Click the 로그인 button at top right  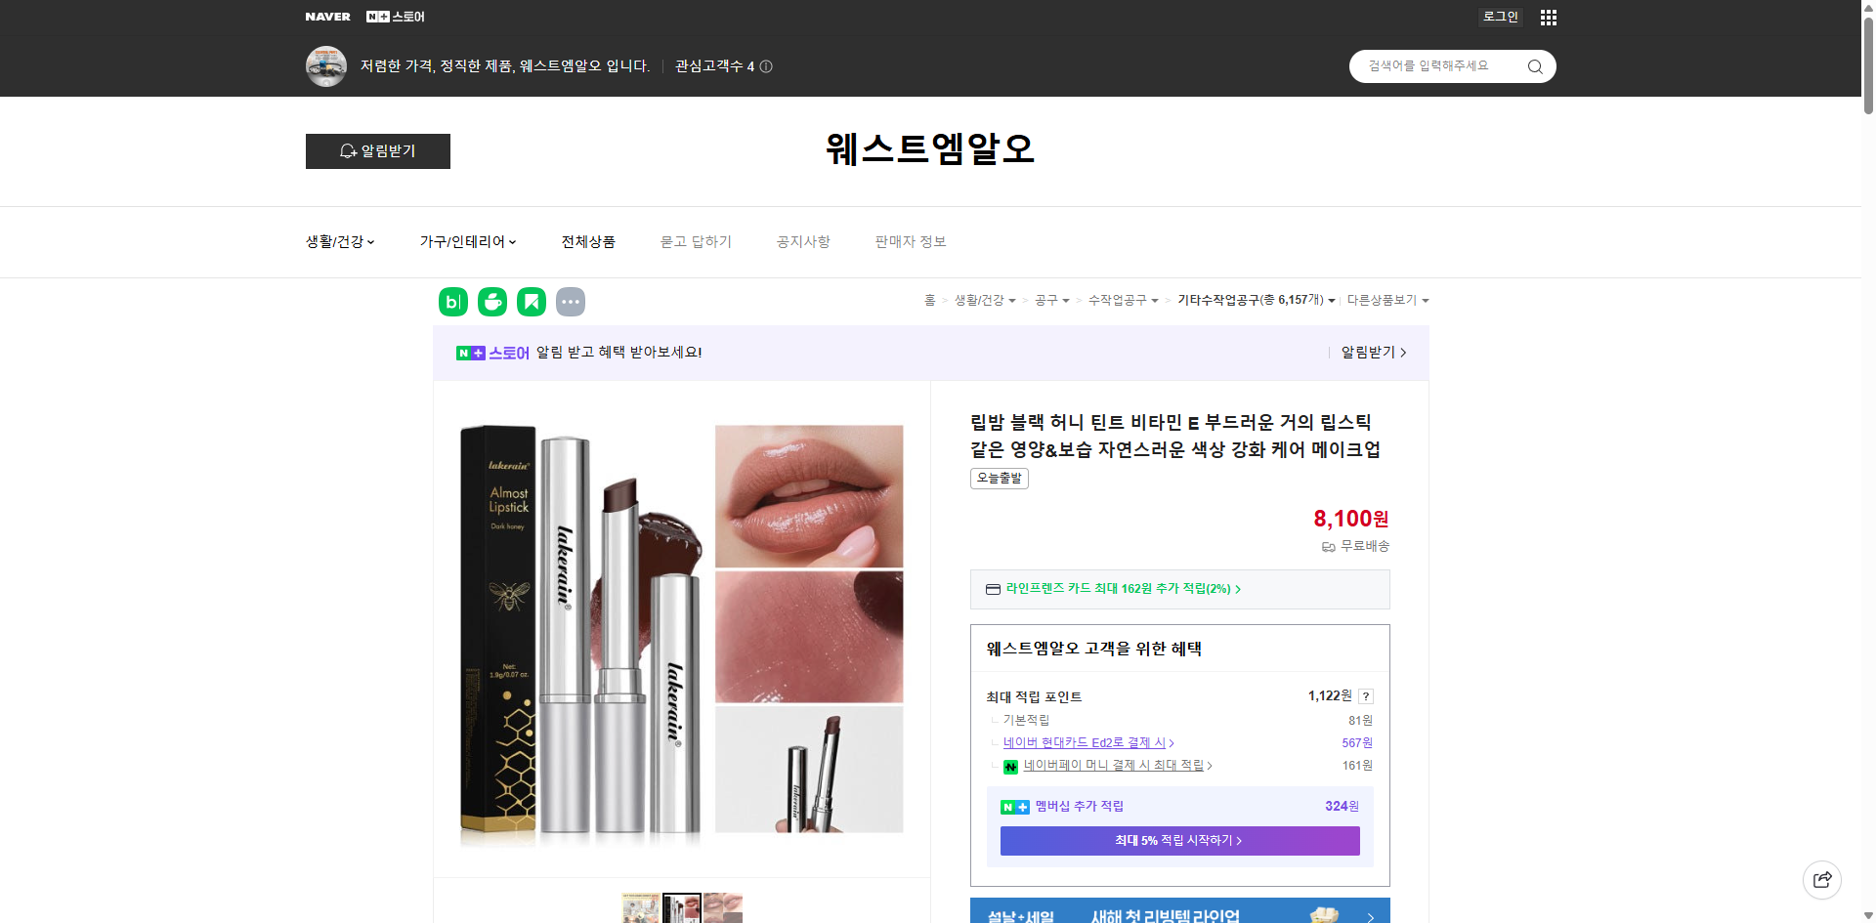(1500, 17)
